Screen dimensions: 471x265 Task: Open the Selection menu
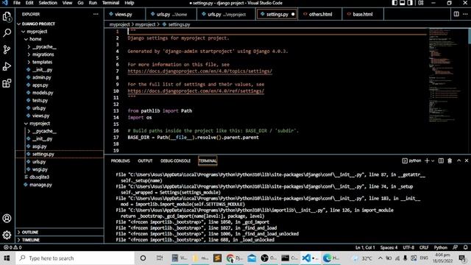pyautogui.click(x=48, y=3)
